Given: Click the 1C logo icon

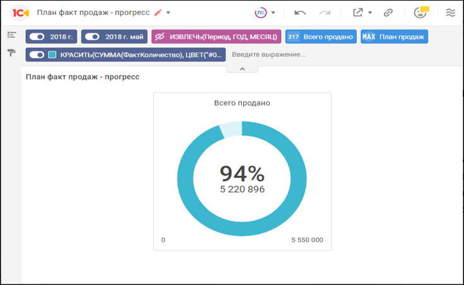Looking at the screenshot, I should 20,13.
